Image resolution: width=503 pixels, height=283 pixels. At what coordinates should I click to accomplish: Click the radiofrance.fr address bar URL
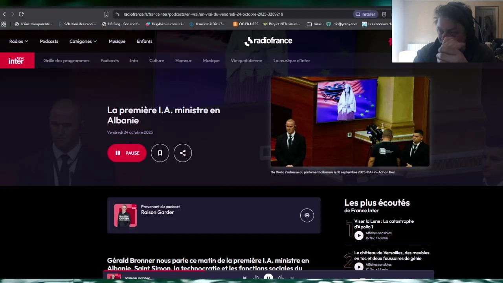coord(203,14)
